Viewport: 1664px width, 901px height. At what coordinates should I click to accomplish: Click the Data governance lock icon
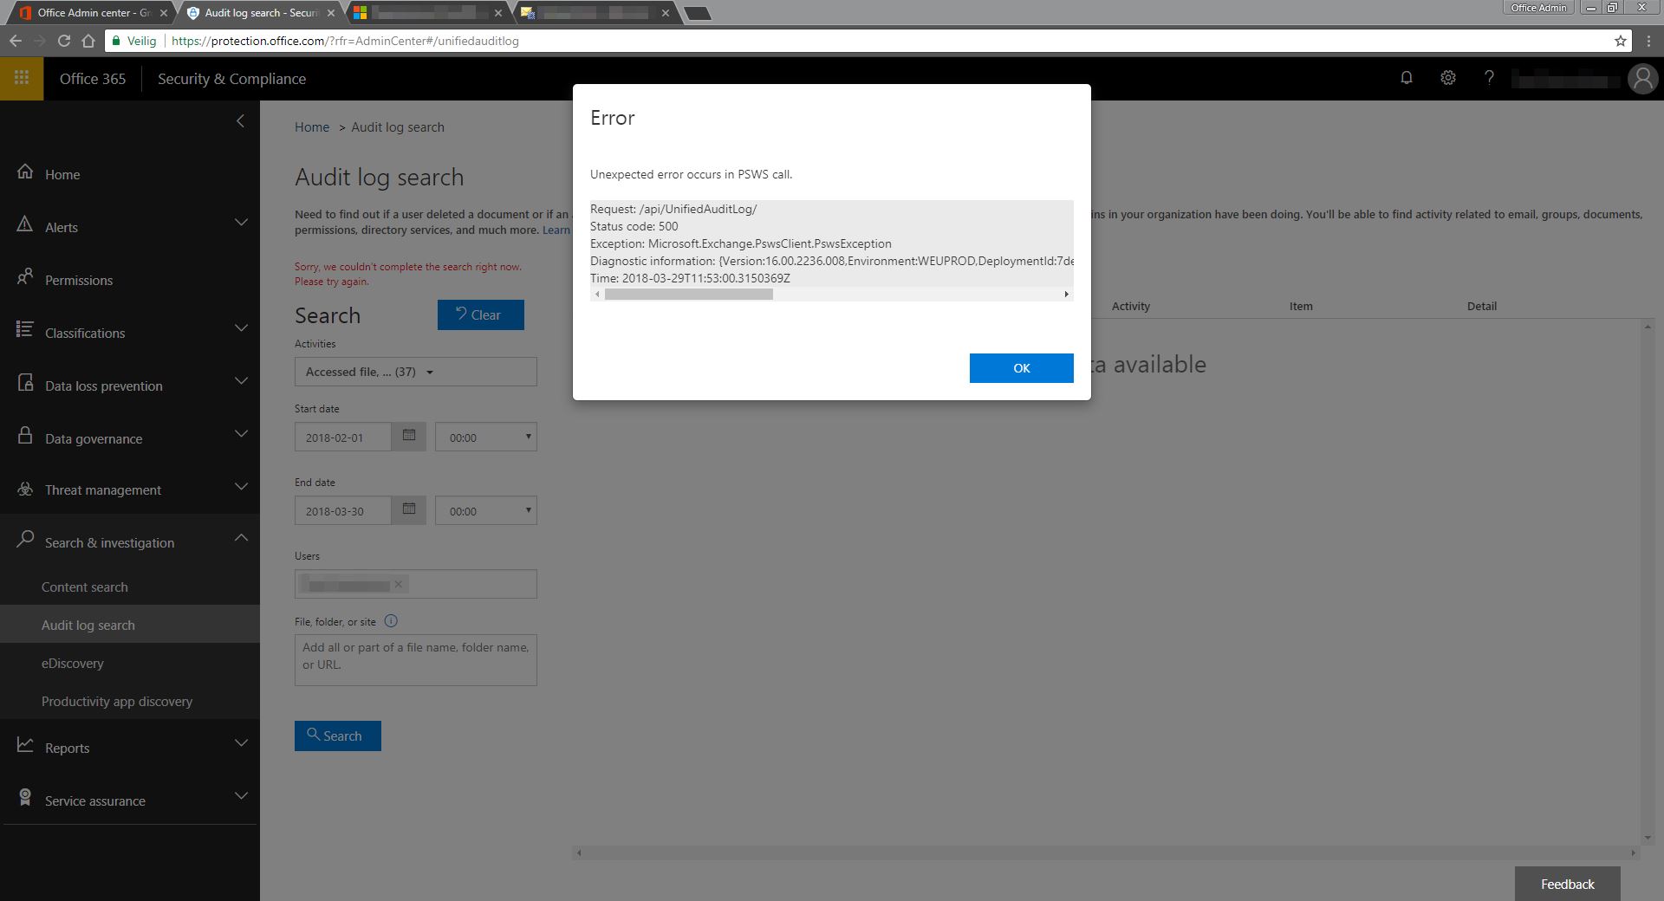tap(25, 436)
